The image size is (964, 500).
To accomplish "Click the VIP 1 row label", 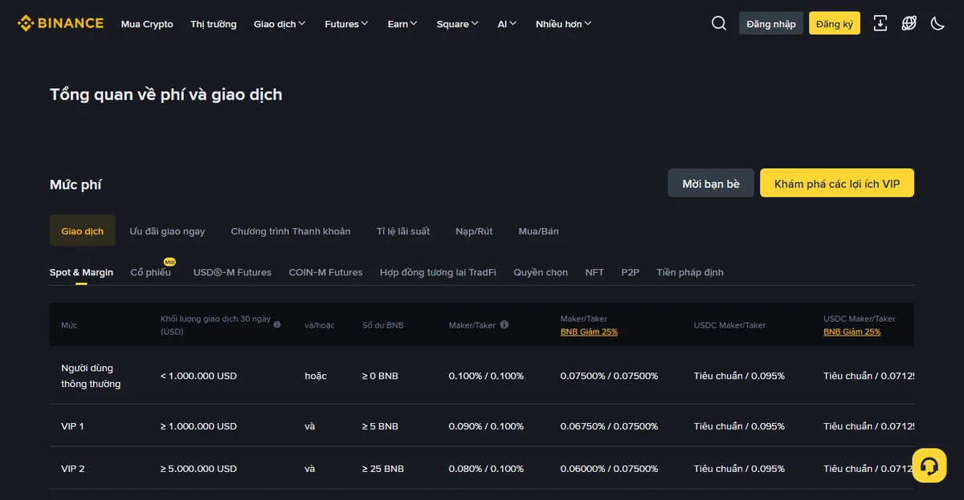I will point(72,426).
